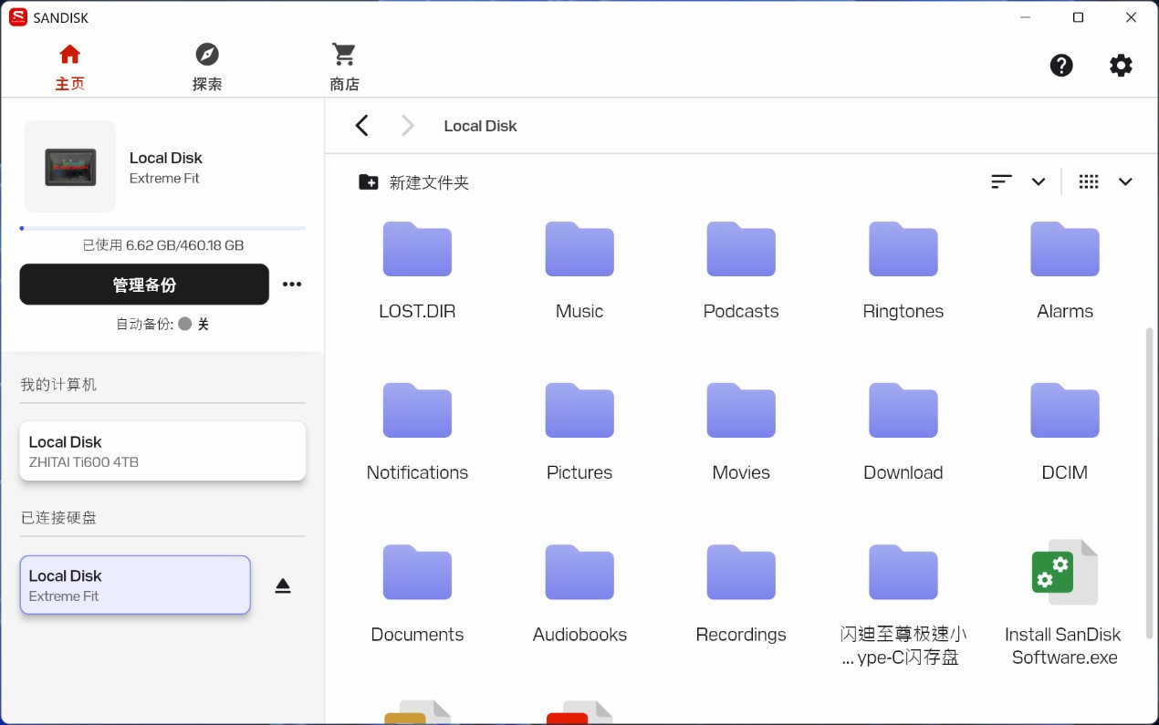Click the Extreme Fit drive thumbnail
Viewport: 1159px width, 725px height.
70,167
